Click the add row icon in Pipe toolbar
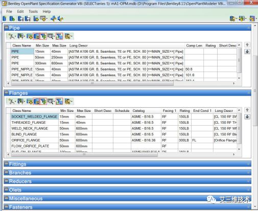The width and height of the screenshot is (258, 211). [30, 36]
